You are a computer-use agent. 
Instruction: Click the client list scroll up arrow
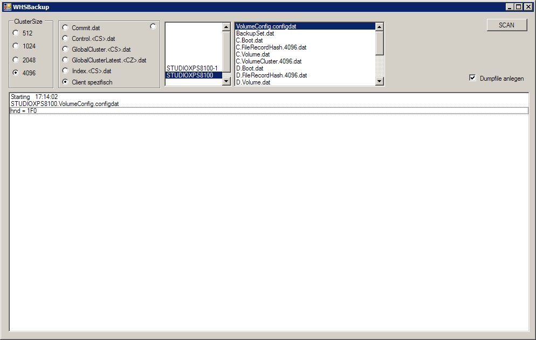pyautogui.click(x=226, y=27)
